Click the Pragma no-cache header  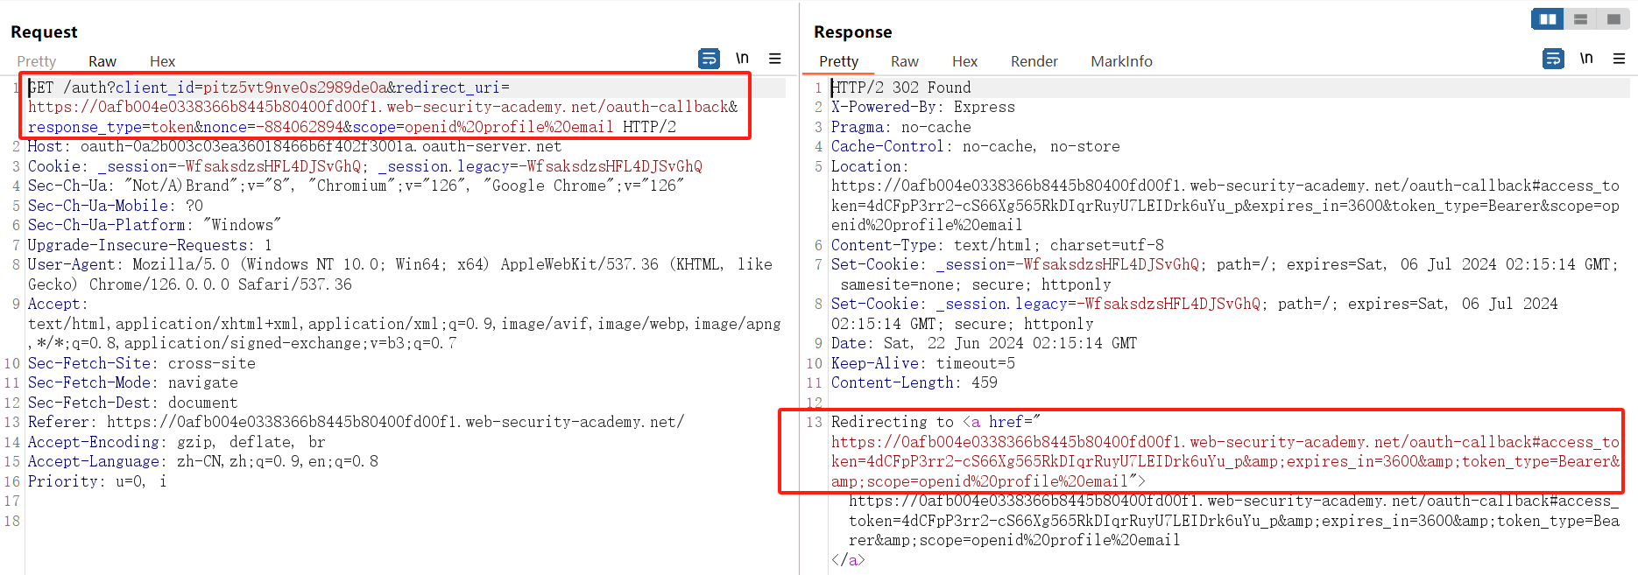click(901, 127)
